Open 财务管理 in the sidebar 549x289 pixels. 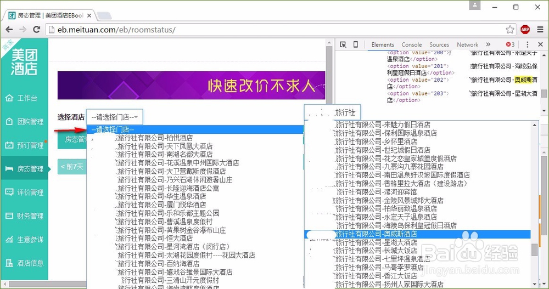click(x=25, y=216)
